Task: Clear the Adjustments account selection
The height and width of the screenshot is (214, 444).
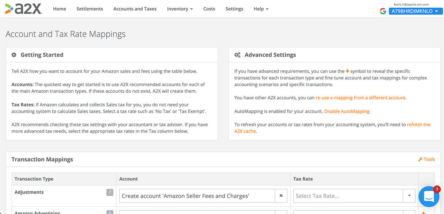Action: 281,196
